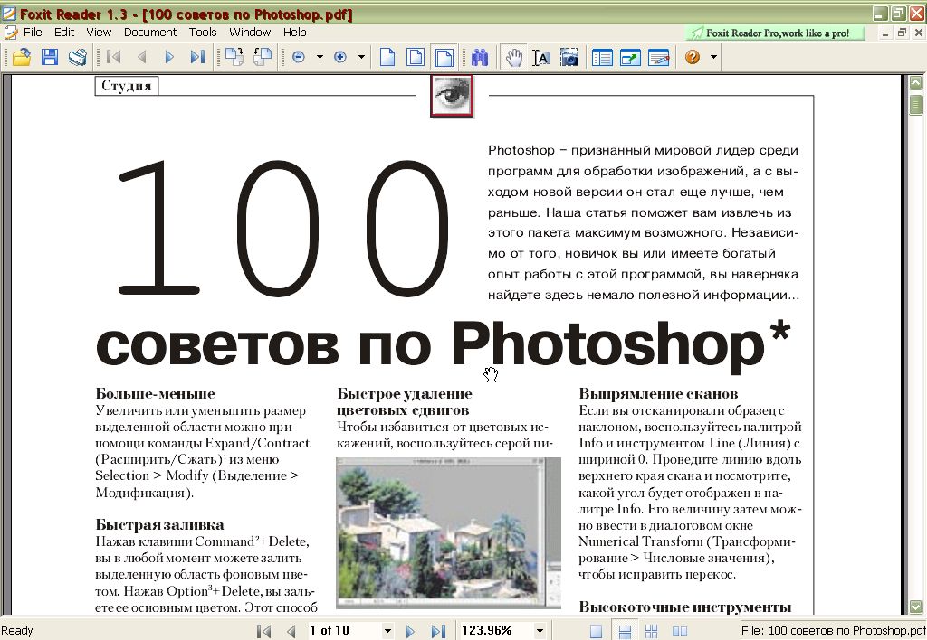Click the file name text in status bar

point(833,631)
